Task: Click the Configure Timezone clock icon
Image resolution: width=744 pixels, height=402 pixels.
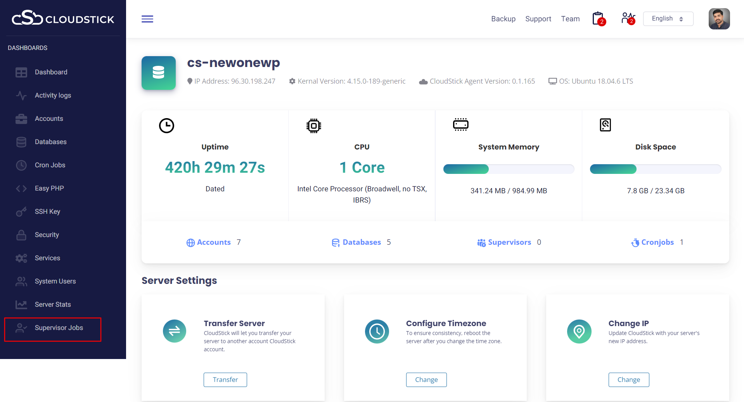Action: click(x=377, y=331)
